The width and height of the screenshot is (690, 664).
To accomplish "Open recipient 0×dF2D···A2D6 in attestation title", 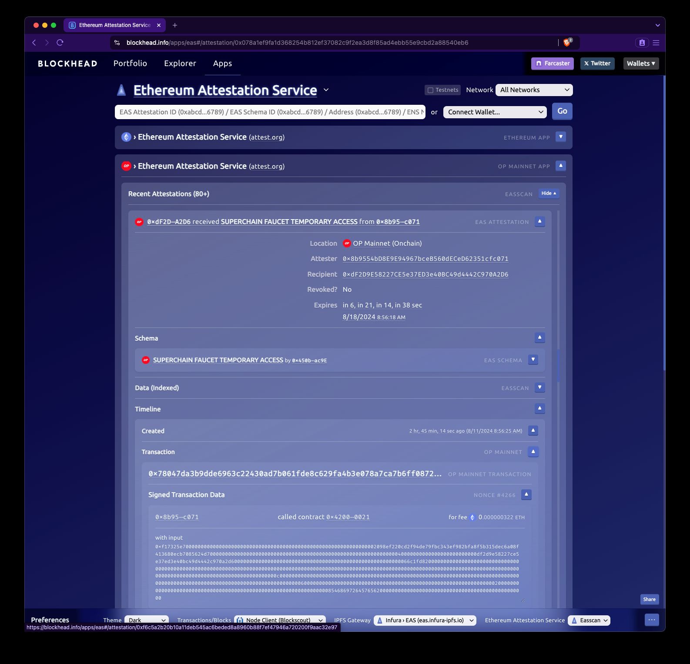I will (169, 222).
